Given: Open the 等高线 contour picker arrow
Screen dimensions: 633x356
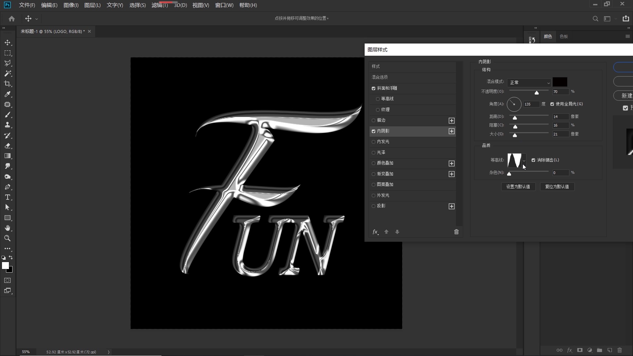Looking at the screenshot, I should point(524,161).
